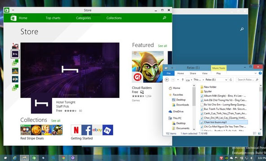Click the Windows Start button on the taskbar

pos(5,158)
